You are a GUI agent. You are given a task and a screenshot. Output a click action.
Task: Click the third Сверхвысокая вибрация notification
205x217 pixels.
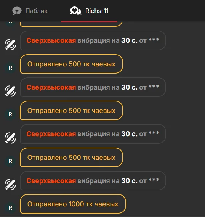(93, 134)
